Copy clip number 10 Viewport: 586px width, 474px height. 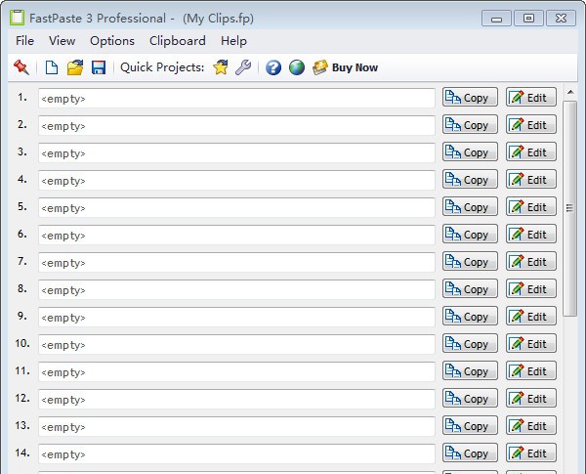470,343
